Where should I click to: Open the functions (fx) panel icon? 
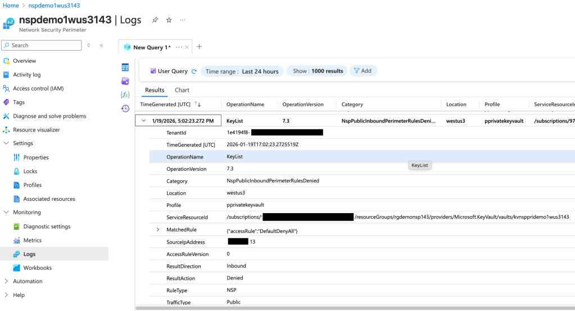[x=125, y=94]
